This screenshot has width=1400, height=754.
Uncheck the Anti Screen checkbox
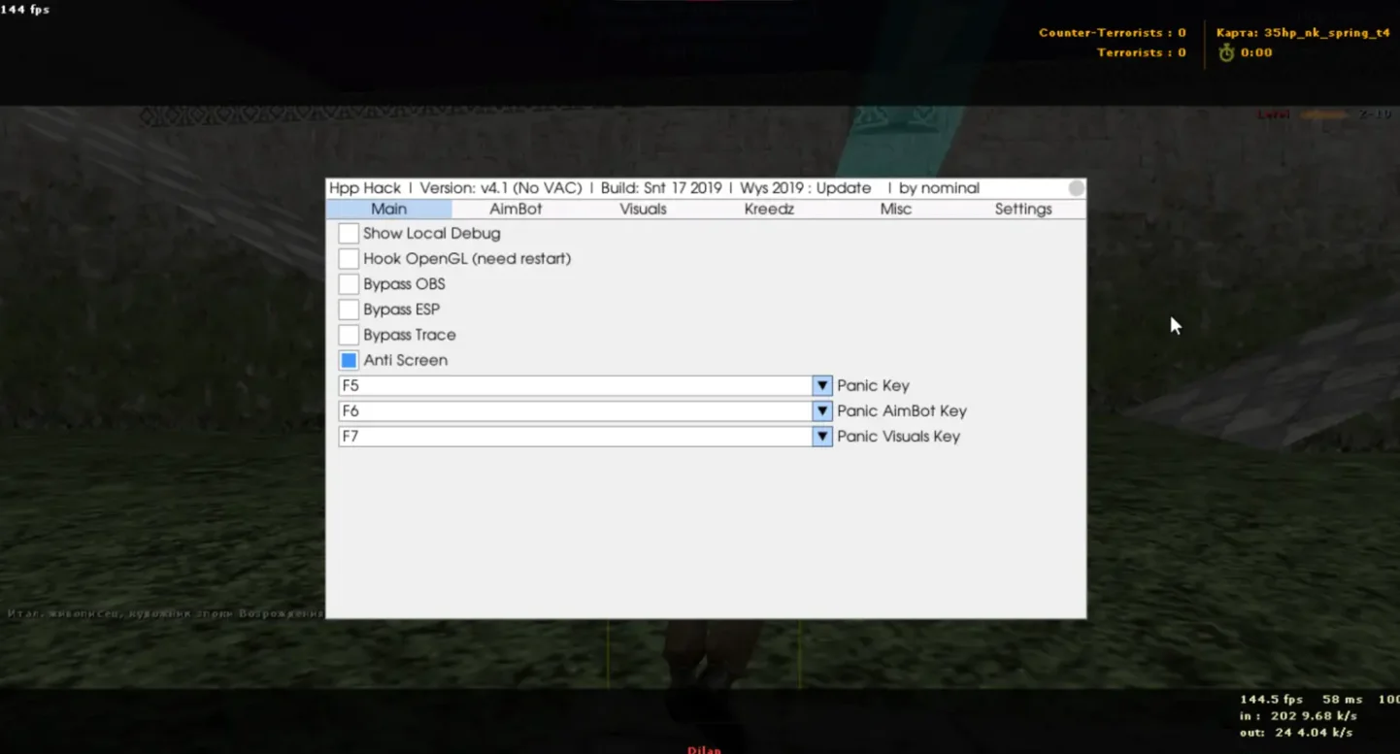[349, 360]
